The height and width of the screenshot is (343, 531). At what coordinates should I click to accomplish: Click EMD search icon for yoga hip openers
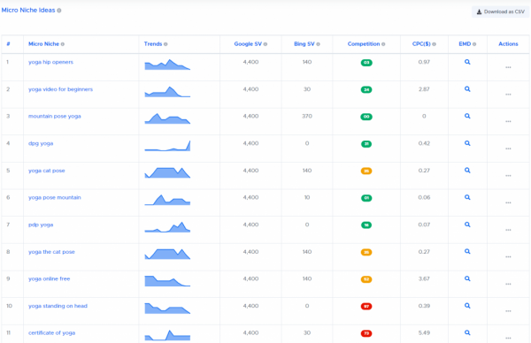(467, 62)
